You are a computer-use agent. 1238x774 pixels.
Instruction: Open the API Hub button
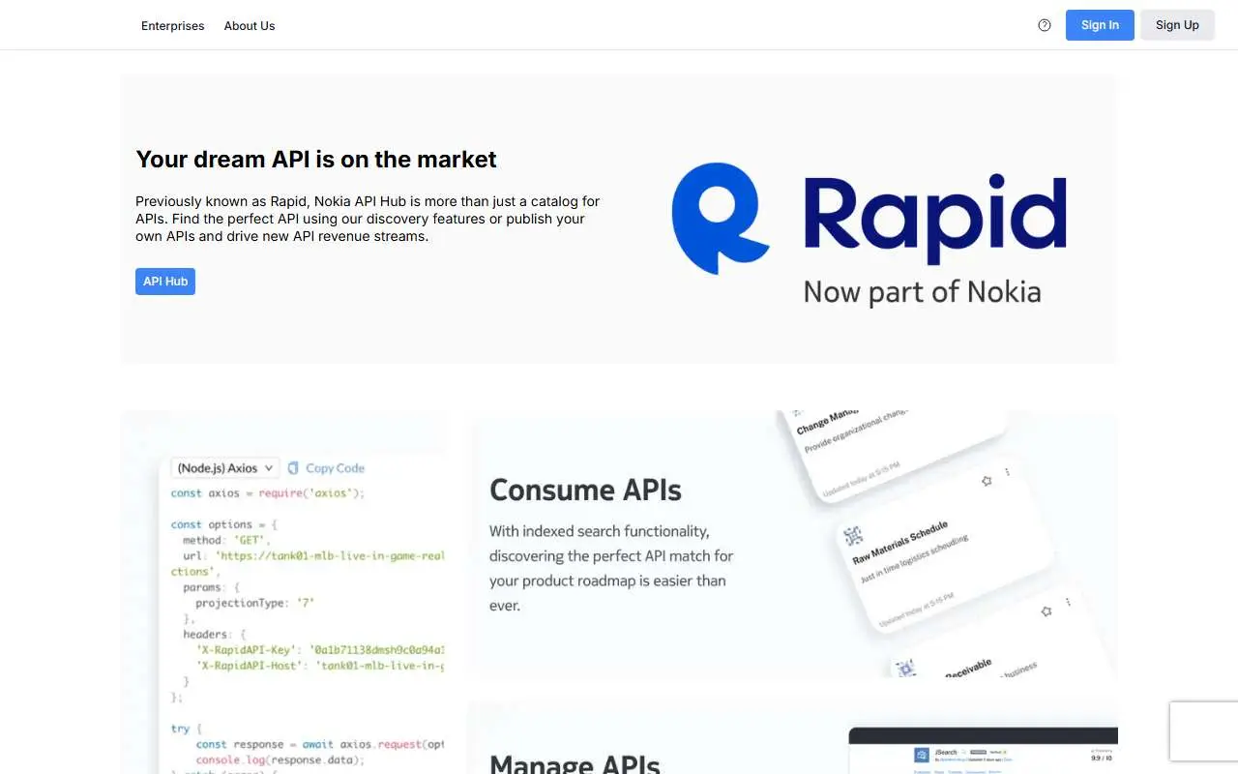pos(165,282)
